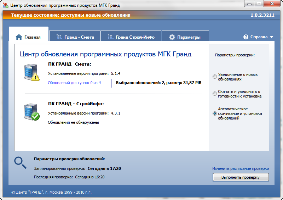Click the grid icon on Гранд - Смета tab
Viewport: 283px width, 200px height.
59,37
